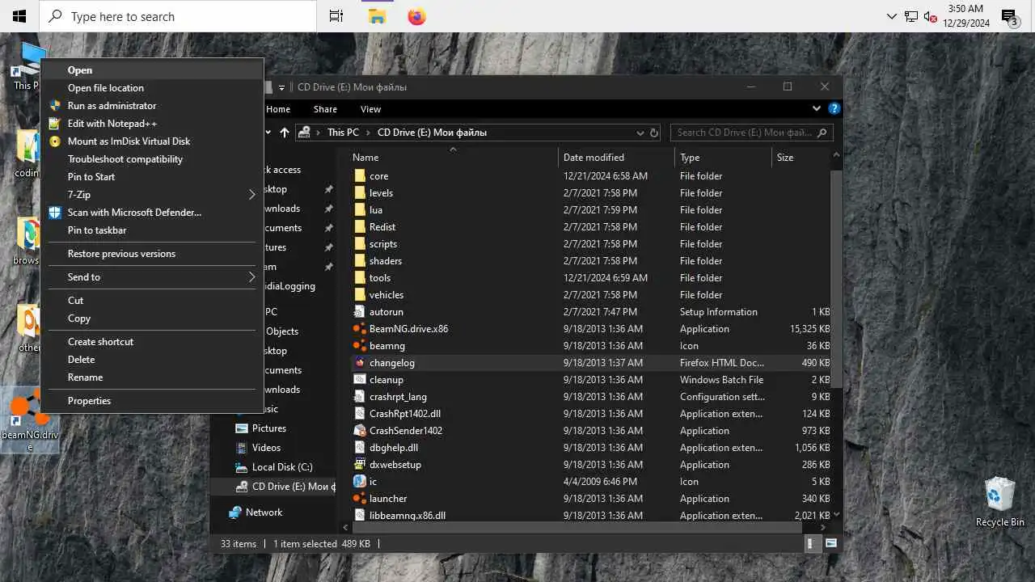
Task: Sort files by Date modified column
Action: pyautogui.click(x=616, y=158)
